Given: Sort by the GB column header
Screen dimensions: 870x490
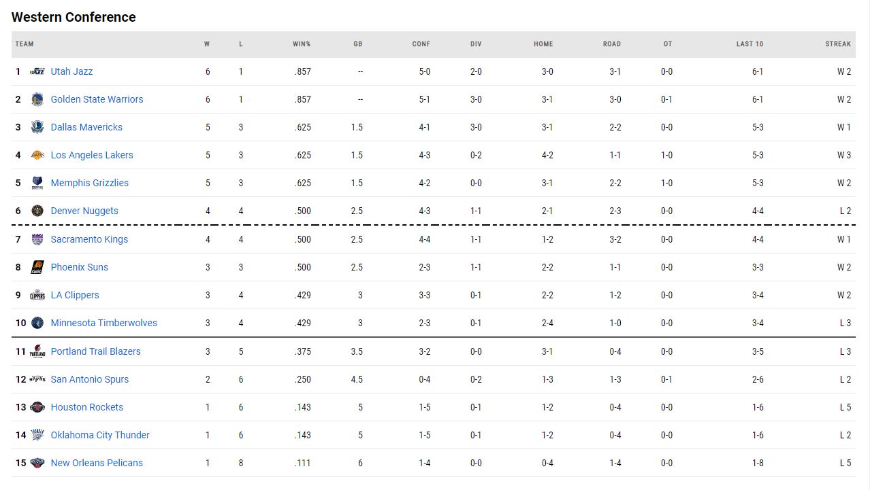Looking at the screenshot, I should pyautogui.click(x=357, y=44).
